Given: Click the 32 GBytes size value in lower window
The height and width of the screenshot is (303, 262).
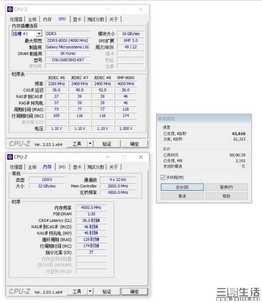Looking at the screenshot, I should [x=47, y=186].
